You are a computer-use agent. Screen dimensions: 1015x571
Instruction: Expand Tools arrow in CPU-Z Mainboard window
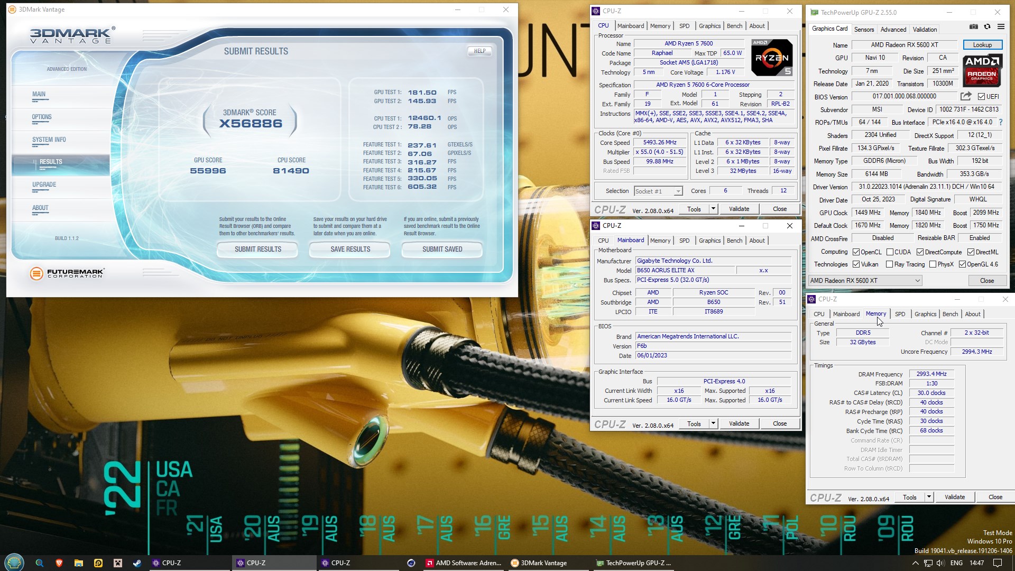[x=713, y=423]
